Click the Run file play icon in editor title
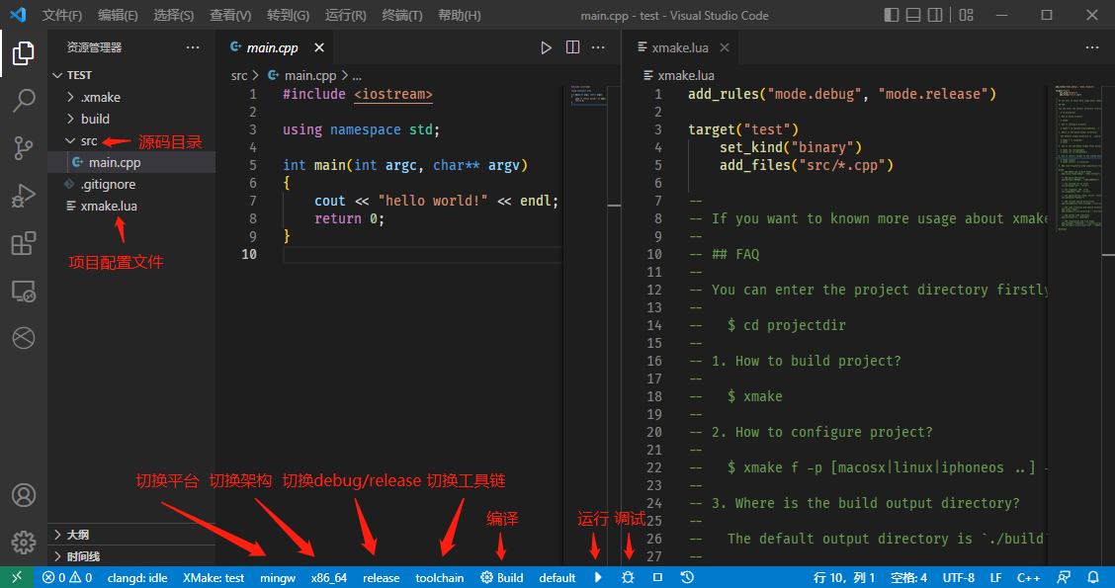The width and height of the screenshot is (1115, 588). (546, 47)
